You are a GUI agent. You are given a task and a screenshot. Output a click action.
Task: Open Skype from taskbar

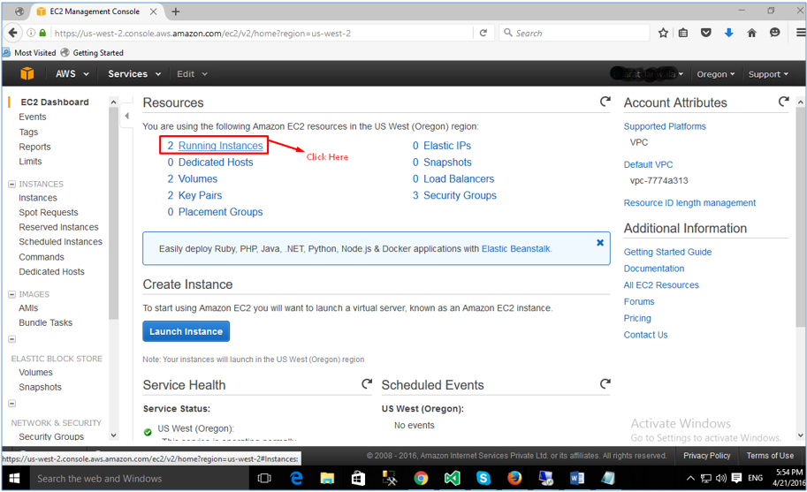(x=483, y=479)
